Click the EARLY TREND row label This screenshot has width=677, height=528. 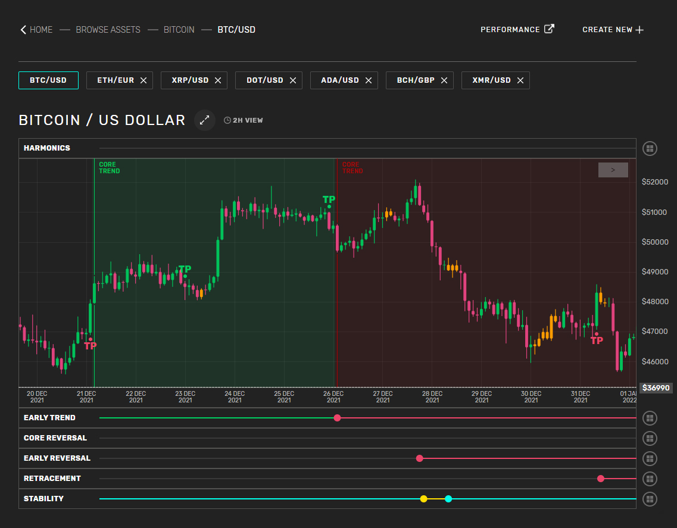coord(49,418)
